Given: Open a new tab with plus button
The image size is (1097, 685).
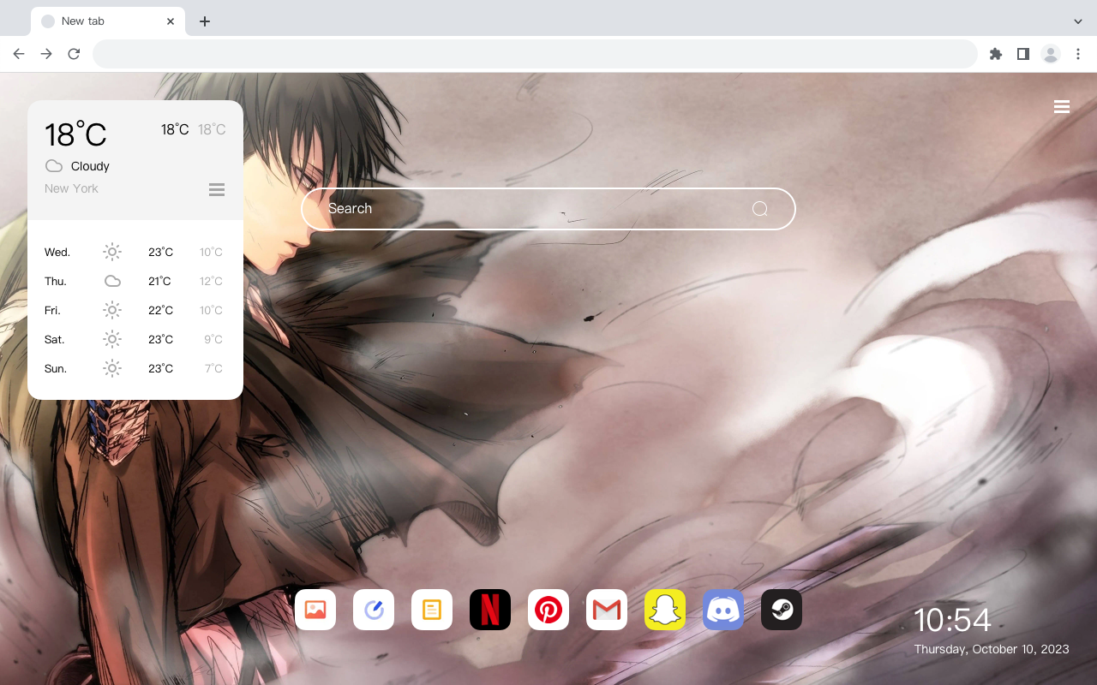Looking at the screenshot, I should click(204, 21).
